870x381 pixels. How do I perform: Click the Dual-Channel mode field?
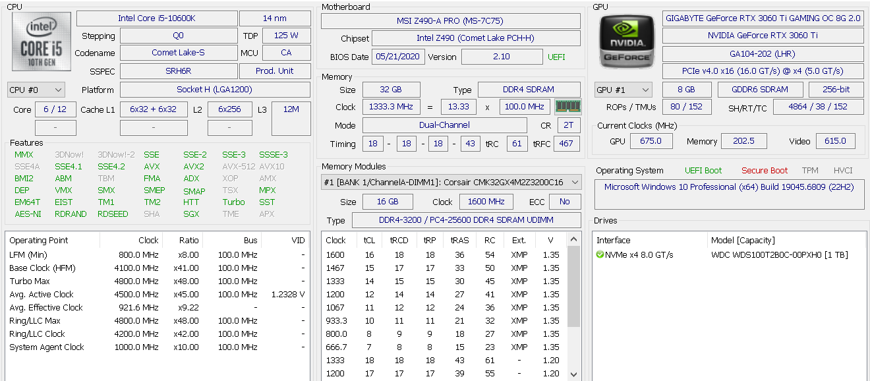pos(445,125)
